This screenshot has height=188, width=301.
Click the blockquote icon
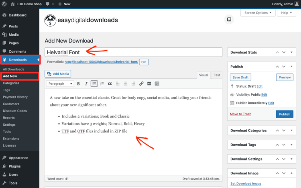point(109,84)
